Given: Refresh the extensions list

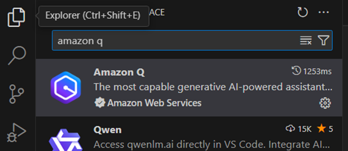Looking at the screenshot, I should pos(303,12).
